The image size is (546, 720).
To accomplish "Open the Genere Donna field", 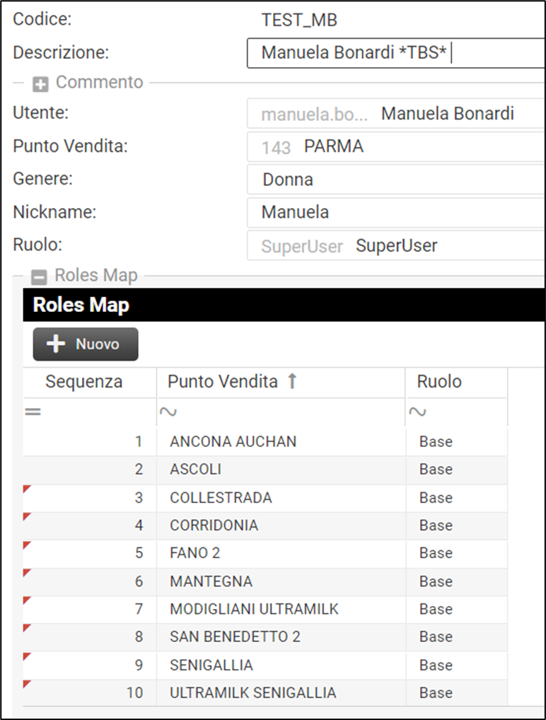I will [x=396, y=180].
